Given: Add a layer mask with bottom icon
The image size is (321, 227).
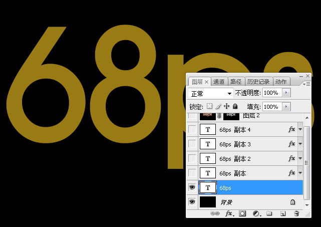Looking at the screenshot, I should [242, 213].
